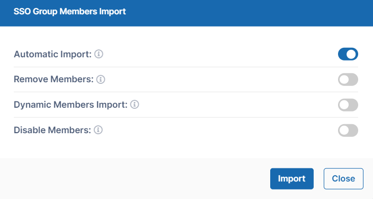Click the Disable Members label text
The height and width of the screenshot is (199, 373).
[x=52, y=130]
